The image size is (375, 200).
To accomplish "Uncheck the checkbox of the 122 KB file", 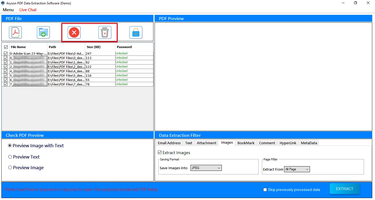I will tap(6, 67).
